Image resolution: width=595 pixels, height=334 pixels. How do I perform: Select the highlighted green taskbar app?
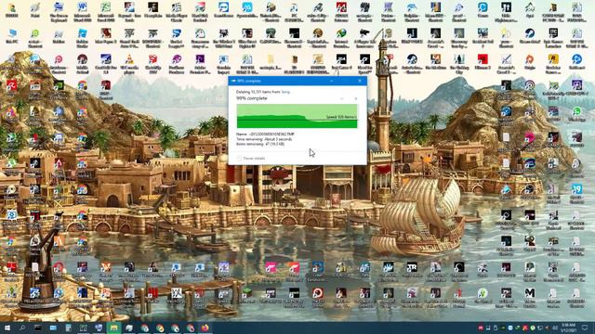point(113,328)
